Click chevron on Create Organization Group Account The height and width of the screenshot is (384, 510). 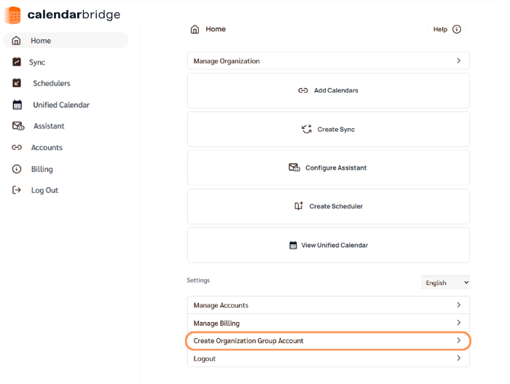[x=458, y=340]
